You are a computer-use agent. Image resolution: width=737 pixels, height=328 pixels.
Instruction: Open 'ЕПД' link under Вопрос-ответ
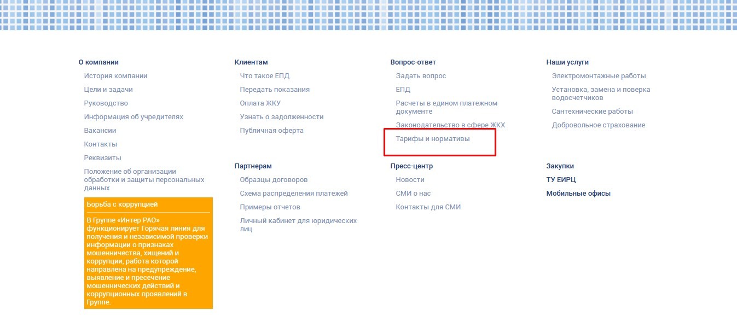pyautogui.click(x=403, y=90)
